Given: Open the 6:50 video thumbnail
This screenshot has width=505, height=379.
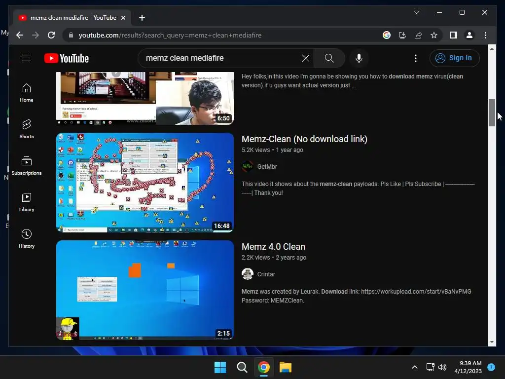Looking at the screenshot, I should click(145, 98).
